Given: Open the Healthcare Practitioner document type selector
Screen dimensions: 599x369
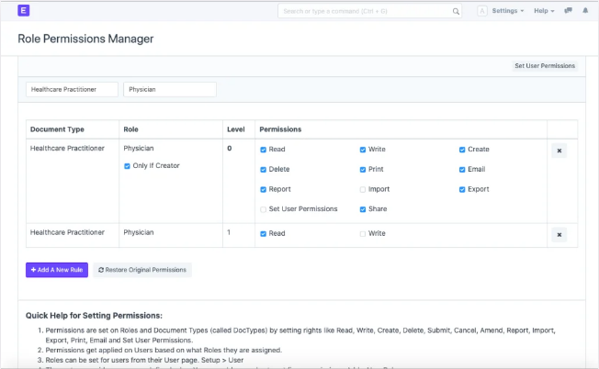Looking at the screenshot, I should tap(73, 90).
